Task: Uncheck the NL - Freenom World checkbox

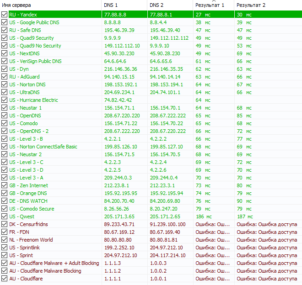Action: coord(5,240)
